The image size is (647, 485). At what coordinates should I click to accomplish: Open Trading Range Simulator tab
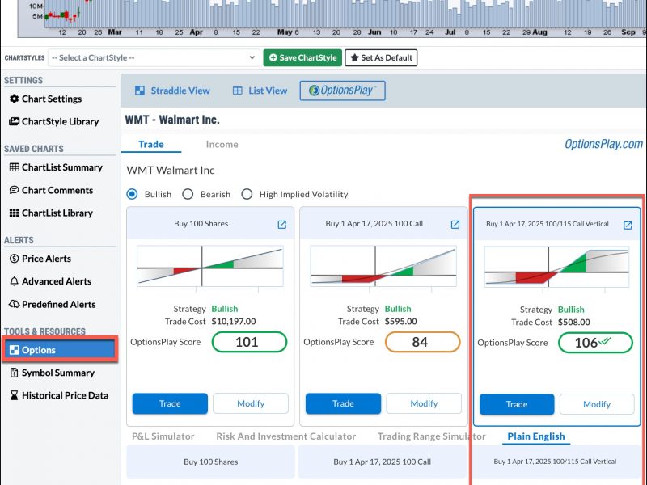click(432, 436)
